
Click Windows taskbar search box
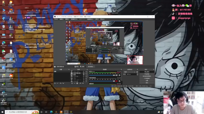coord(22,112)
